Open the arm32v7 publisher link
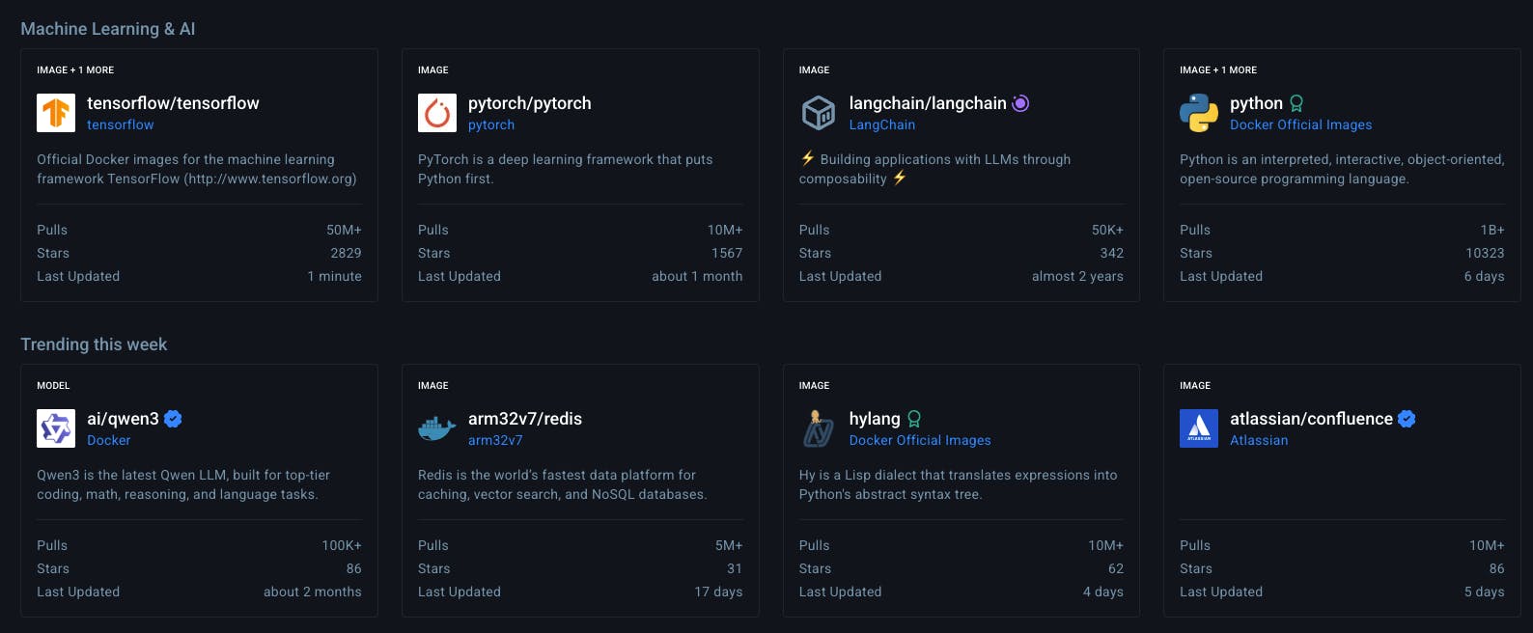 495,440
